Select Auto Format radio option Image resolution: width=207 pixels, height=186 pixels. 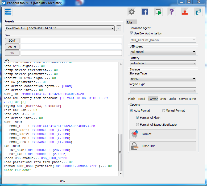click(x=131, y=110)
